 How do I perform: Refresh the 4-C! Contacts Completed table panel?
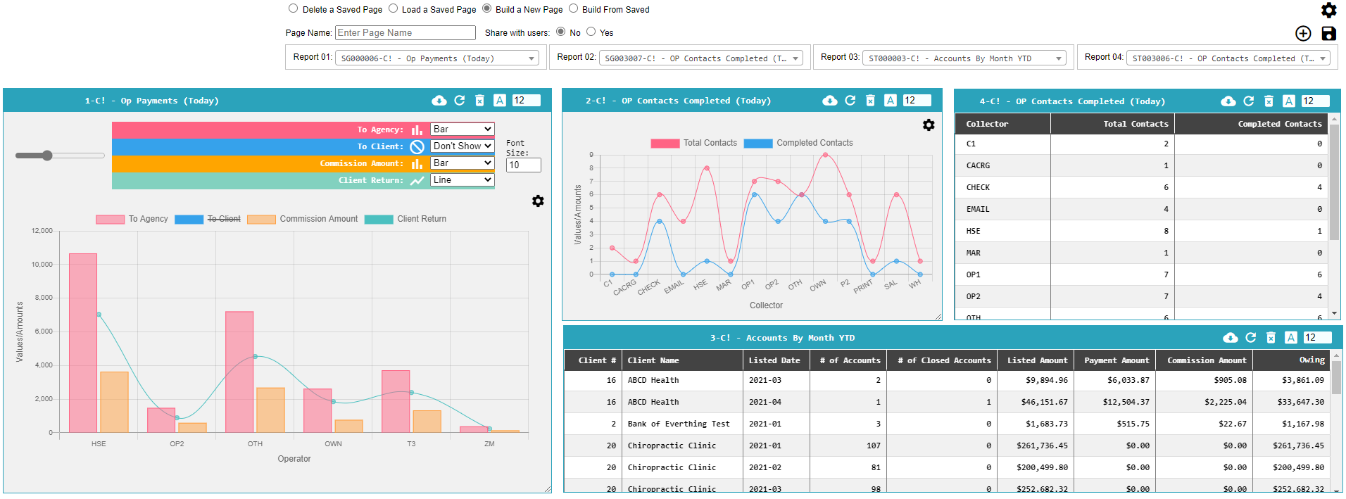click(1249, 101)
